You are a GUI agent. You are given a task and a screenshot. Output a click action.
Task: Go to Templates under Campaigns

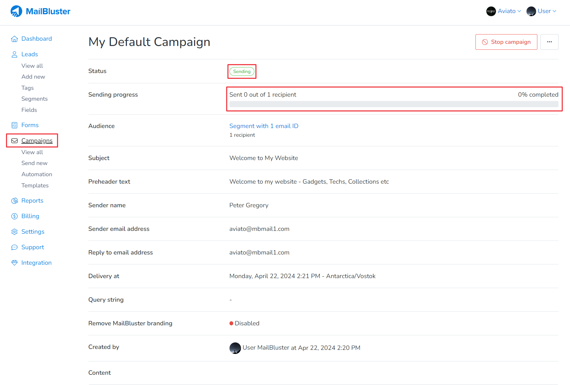35,186
